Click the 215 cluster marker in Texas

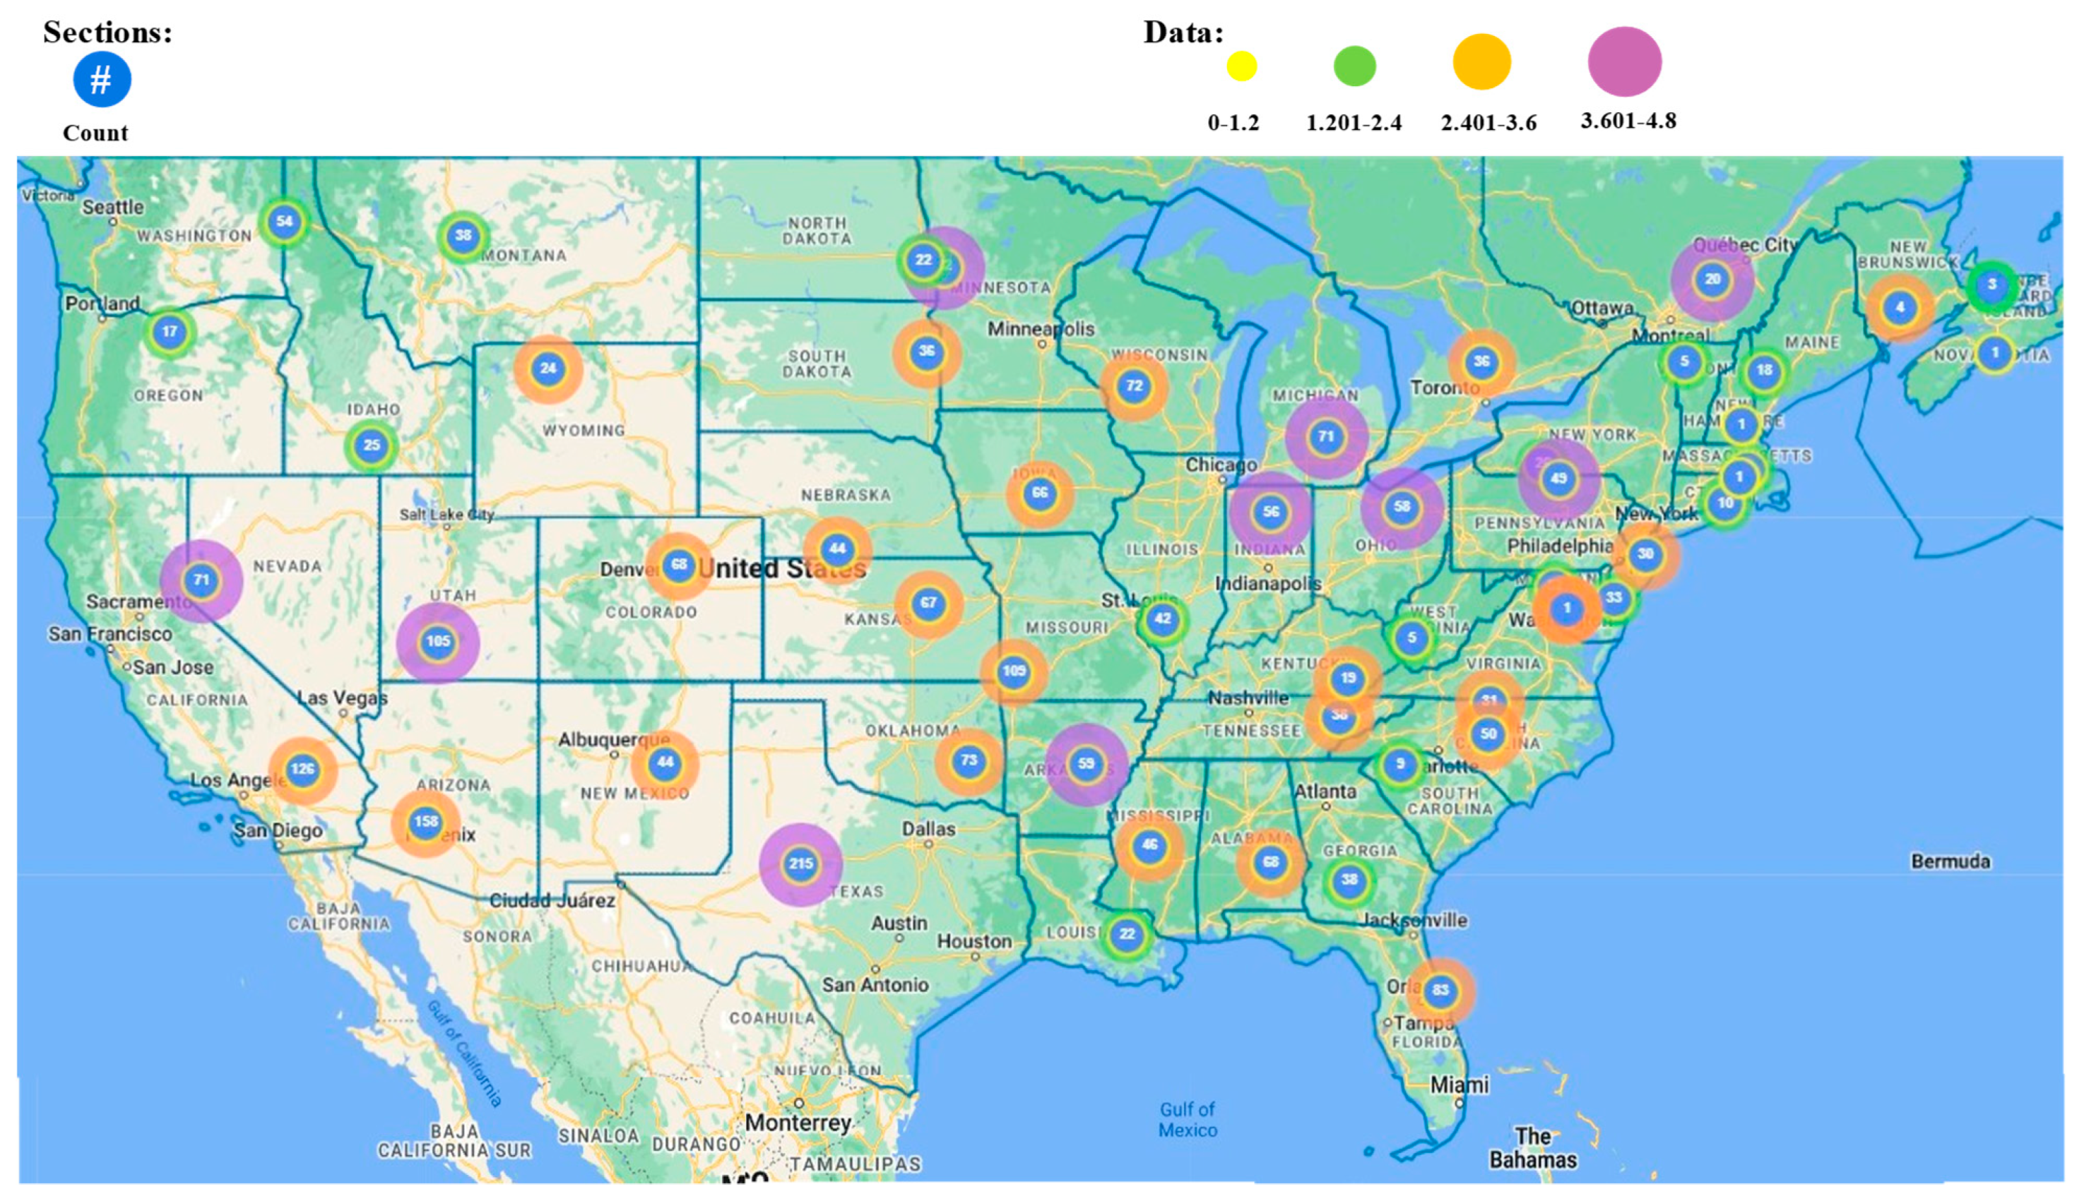[800, 864]
